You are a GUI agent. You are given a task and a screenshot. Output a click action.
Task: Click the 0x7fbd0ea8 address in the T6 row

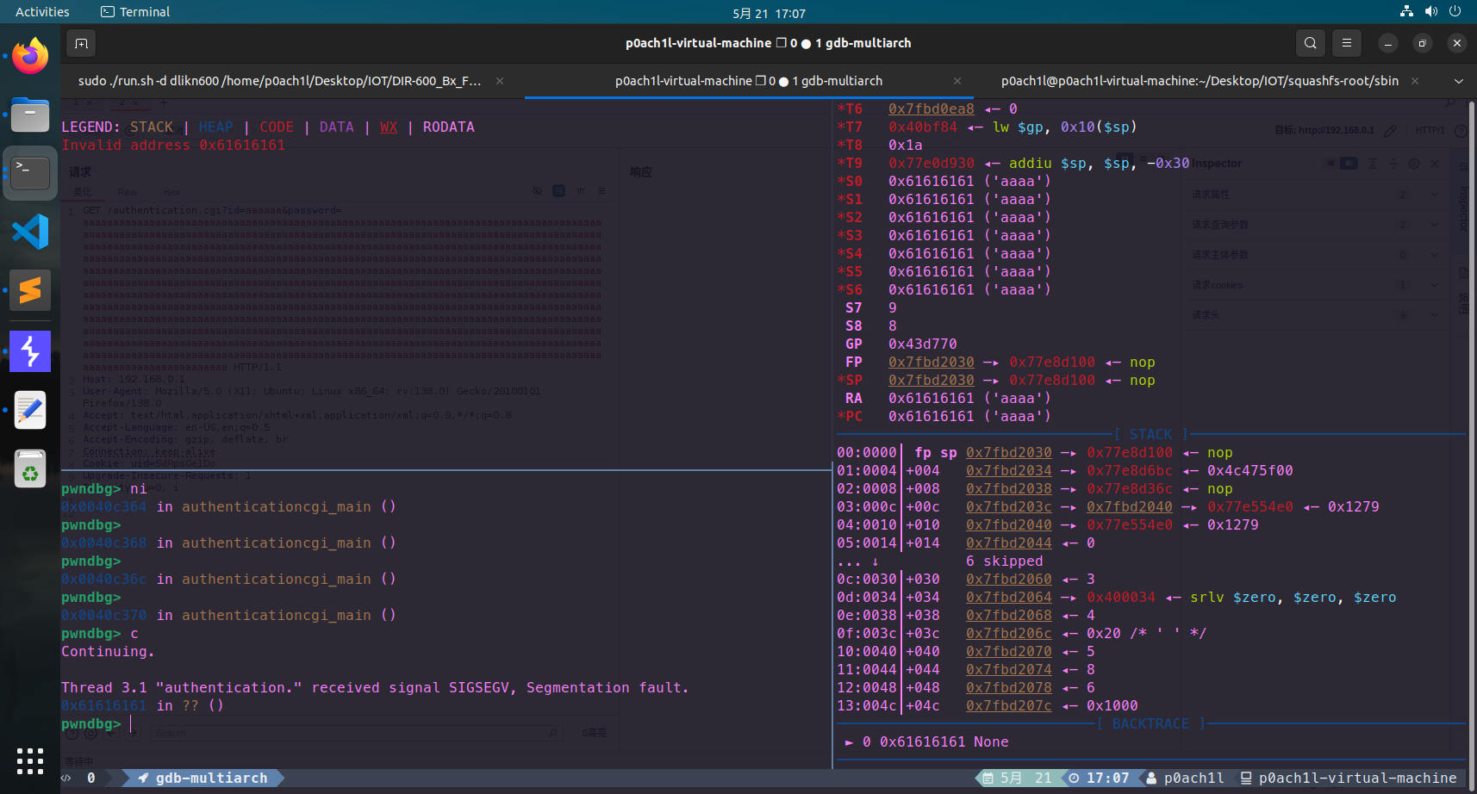coord(931,109)
